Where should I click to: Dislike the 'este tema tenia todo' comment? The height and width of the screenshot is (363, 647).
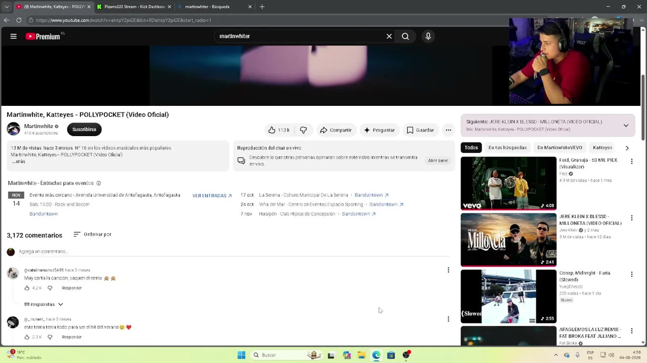pyautogui.click(x=50, y=337)
